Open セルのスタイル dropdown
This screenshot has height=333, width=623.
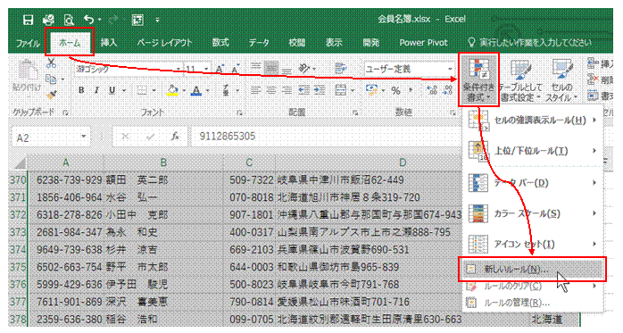(561, 79)
